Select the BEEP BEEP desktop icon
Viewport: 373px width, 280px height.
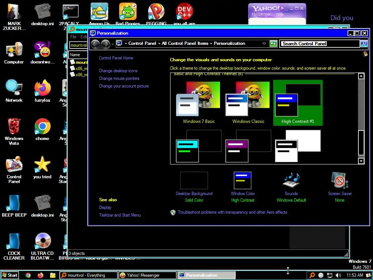click(14, 206)
